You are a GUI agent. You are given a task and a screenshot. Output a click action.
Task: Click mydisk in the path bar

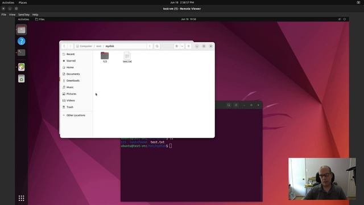(x=110, y=46)
